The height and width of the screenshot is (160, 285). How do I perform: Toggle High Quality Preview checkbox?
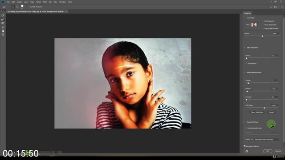tap(263, 28)
